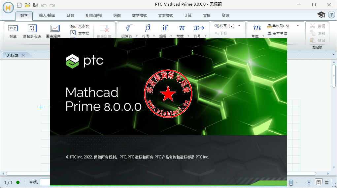Click base units (基本单位) button
Screen dimensions: 337x188
[x=277, y=33]
